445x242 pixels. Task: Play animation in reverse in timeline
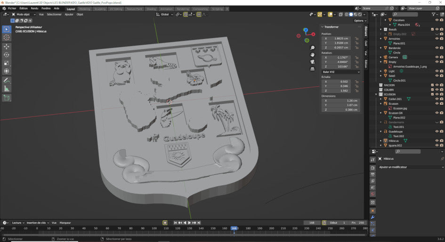(x=185, y=223)
